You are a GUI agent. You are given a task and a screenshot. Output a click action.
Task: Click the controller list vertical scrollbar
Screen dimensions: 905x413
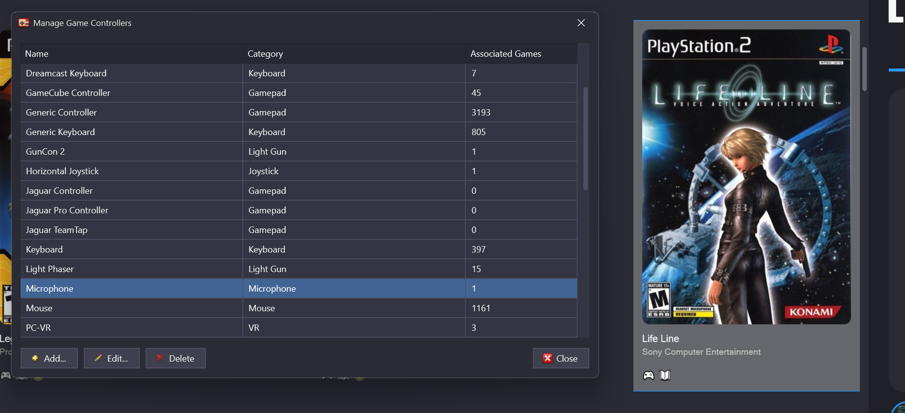(x=585, y=139)
